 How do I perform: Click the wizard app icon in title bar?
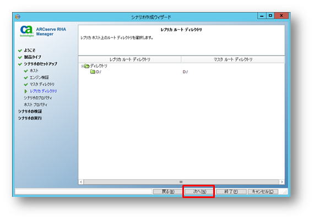click(18, 16)
